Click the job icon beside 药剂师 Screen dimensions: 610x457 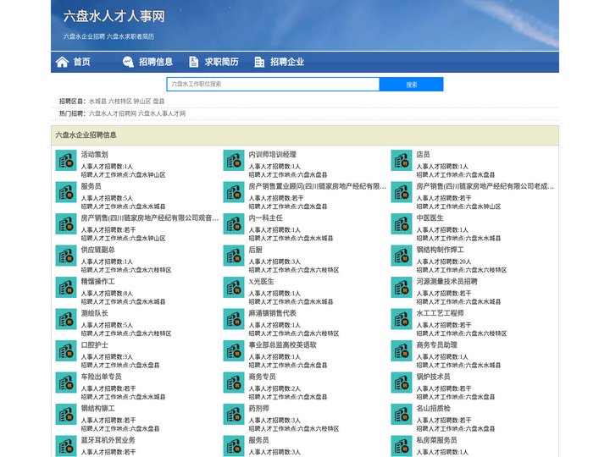234,414
